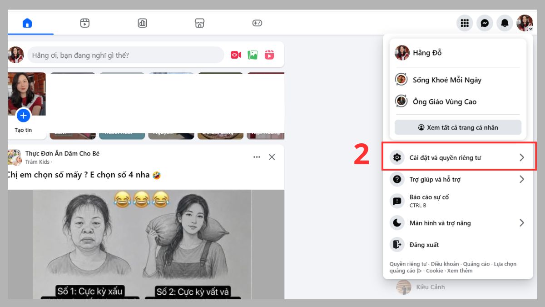Open the sketch image in the post

142,244
